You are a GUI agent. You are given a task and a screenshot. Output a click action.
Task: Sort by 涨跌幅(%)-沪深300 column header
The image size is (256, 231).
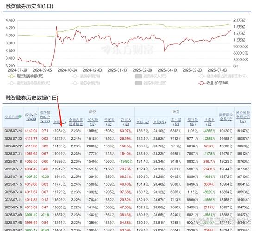point(45,117)
